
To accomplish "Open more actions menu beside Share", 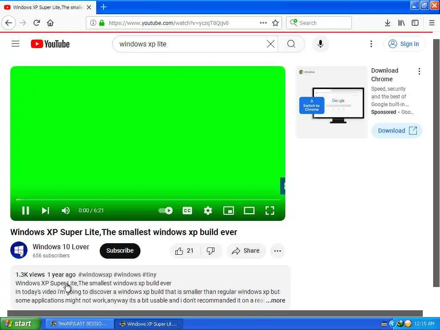I will pos(278,251).
